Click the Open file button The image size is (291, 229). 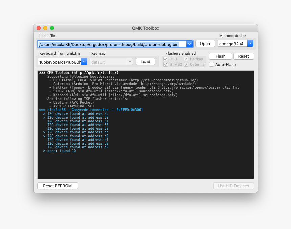coord(205,43)
